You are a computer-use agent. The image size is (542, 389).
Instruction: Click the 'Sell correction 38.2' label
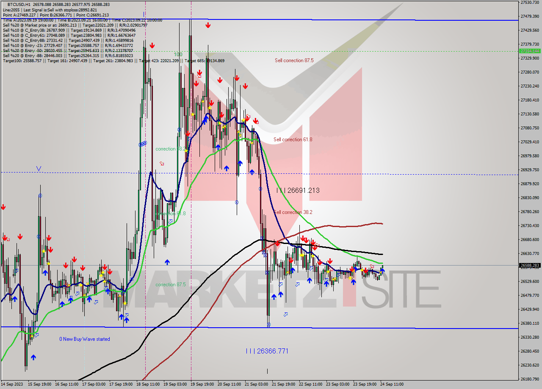point(293,212)
